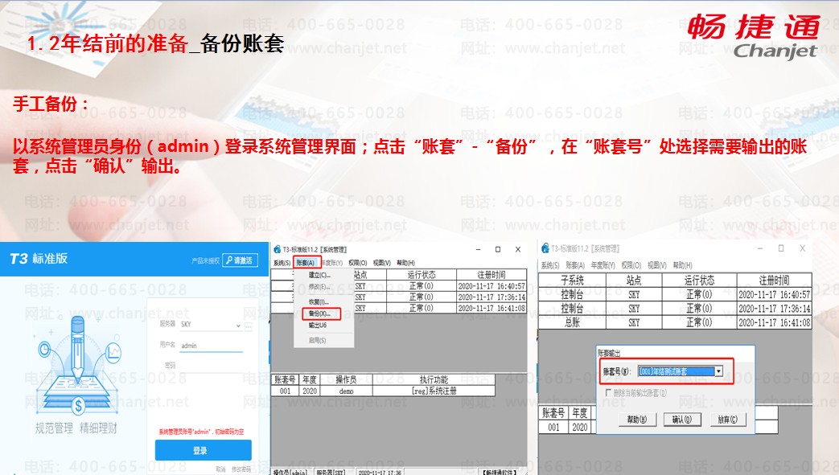The width and height of the screenshot is (839, 475).
Task: Toggle the 删除当前输出账套 checkbox
Action: coord(608,393)
